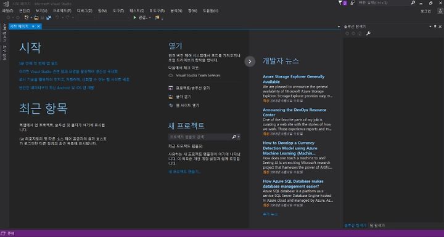
Task: Open first getting-started link under 시작
Action: coord(38,63)
